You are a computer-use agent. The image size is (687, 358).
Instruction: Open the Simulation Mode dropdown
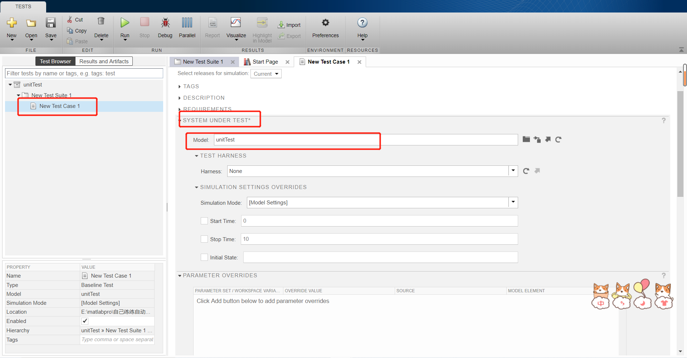[512, 203]
